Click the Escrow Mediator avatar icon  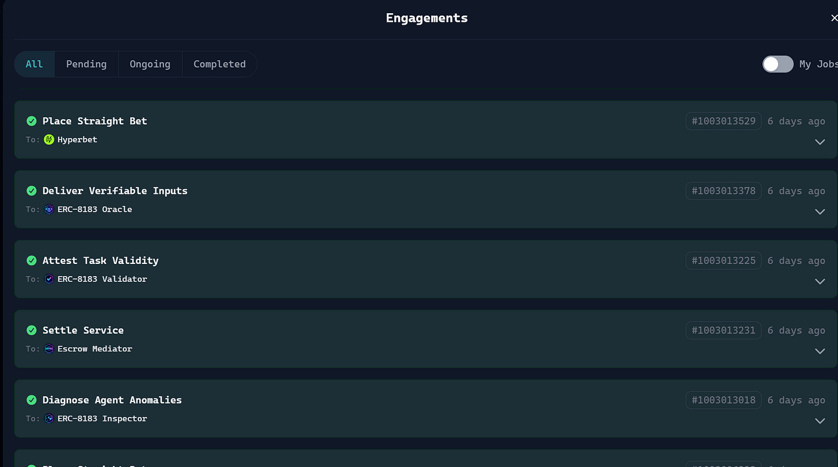(x=49, y=349)
